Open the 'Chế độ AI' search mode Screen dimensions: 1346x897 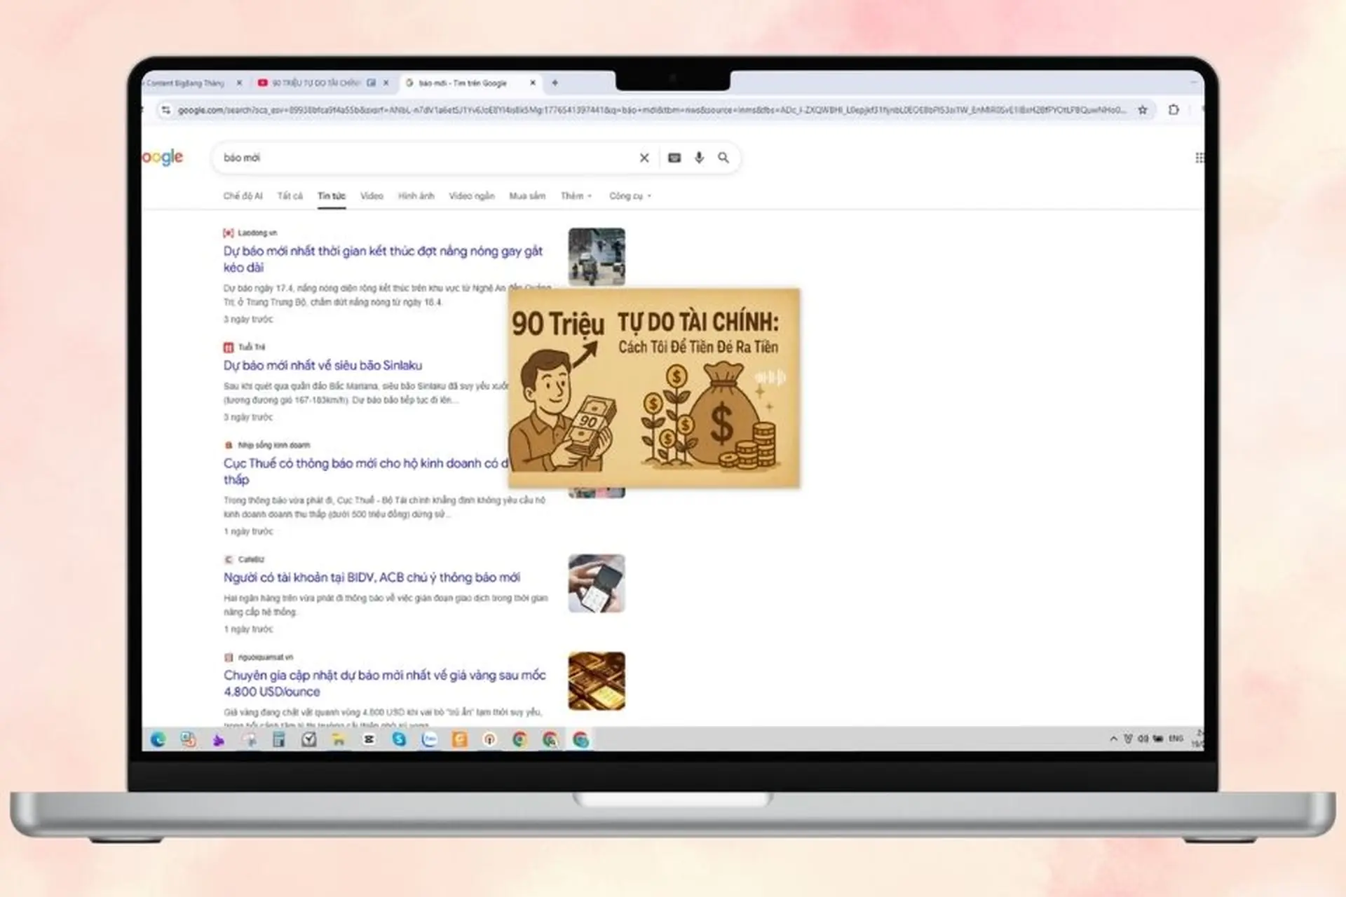click(243, 196)
